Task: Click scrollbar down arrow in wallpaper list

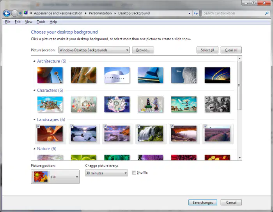Action: [239, 158]
